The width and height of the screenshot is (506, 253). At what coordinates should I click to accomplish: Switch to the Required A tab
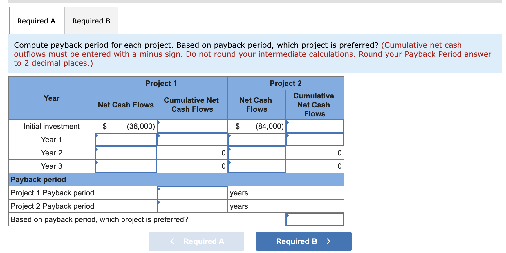coord(36,21)
